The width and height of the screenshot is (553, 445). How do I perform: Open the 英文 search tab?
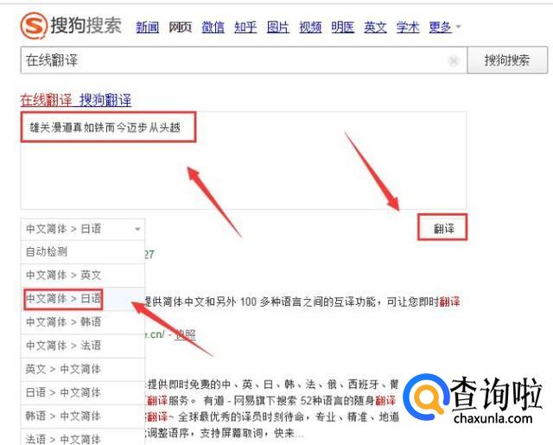point(375,27)
